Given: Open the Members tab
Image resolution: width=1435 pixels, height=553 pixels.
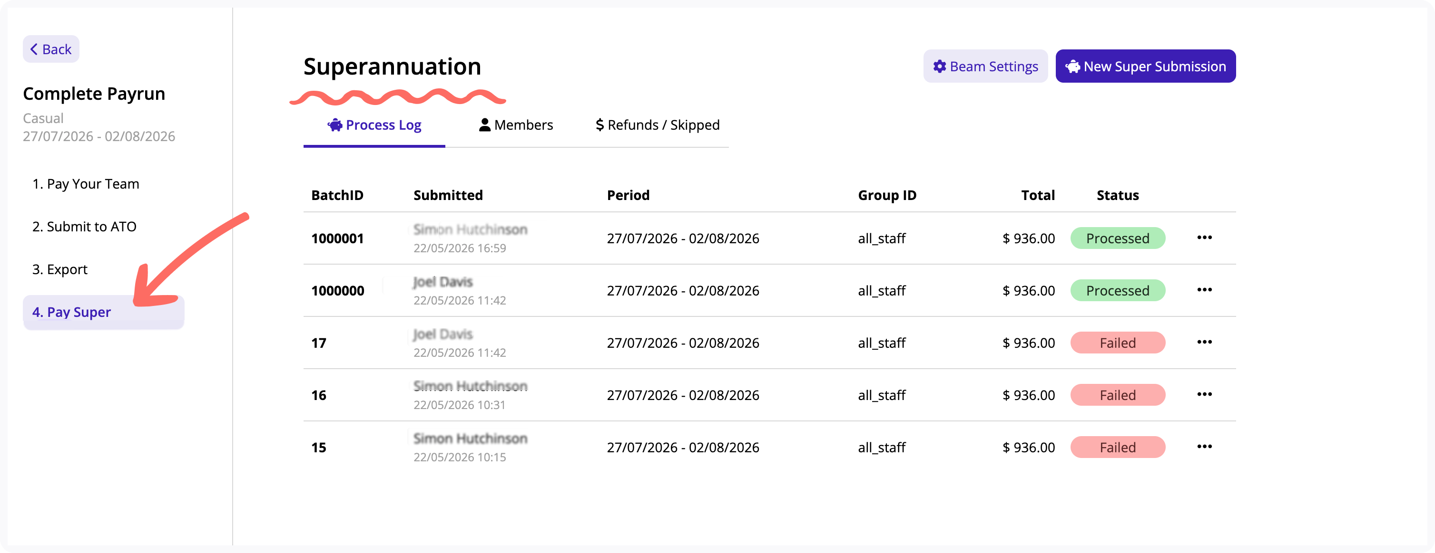Looking at the screenshot, I should 516,125.
